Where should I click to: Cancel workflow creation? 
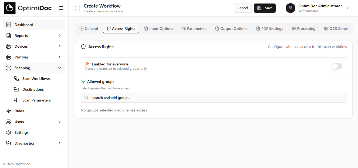click(243, 8)
